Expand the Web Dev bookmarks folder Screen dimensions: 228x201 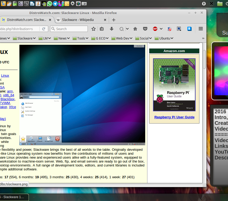coord(122,38)
